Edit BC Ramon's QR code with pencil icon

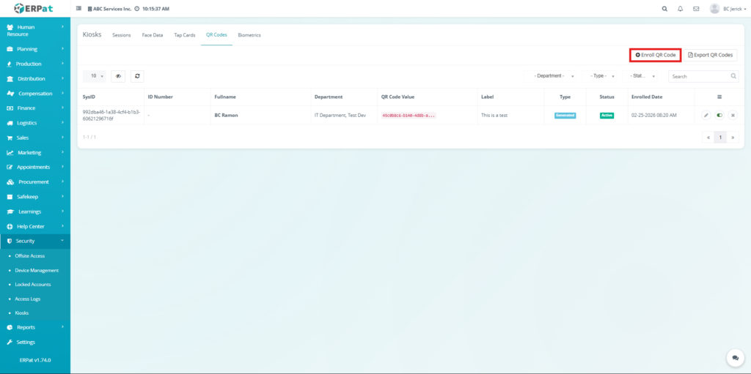point(706,115)
